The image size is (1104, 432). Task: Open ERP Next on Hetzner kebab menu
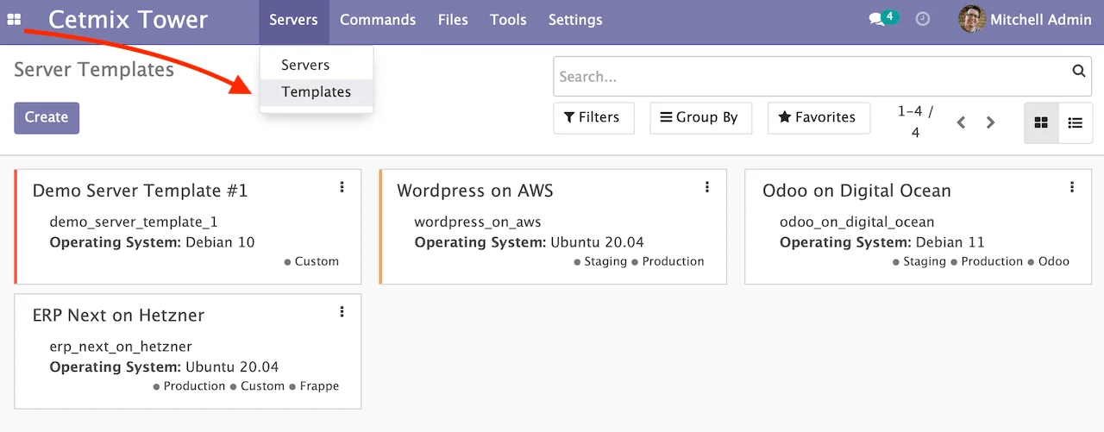[x=342, y=312]
